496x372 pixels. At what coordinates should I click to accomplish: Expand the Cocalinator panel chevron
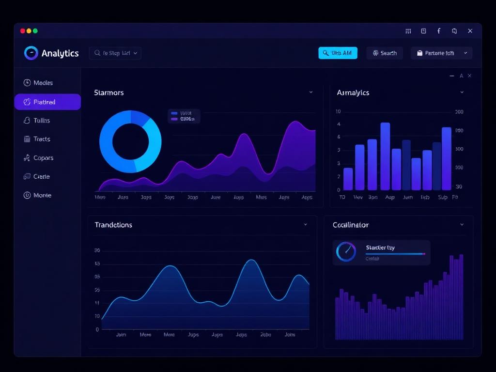point(462,225)
